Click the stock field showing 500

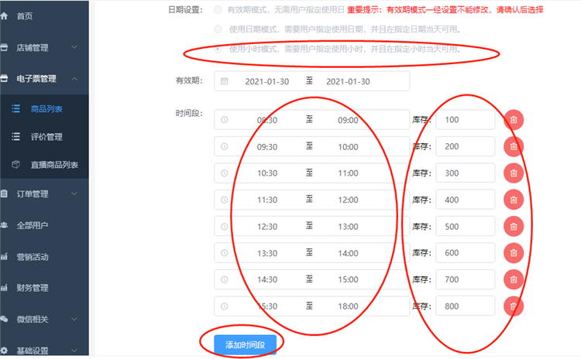tap(465, 226)
